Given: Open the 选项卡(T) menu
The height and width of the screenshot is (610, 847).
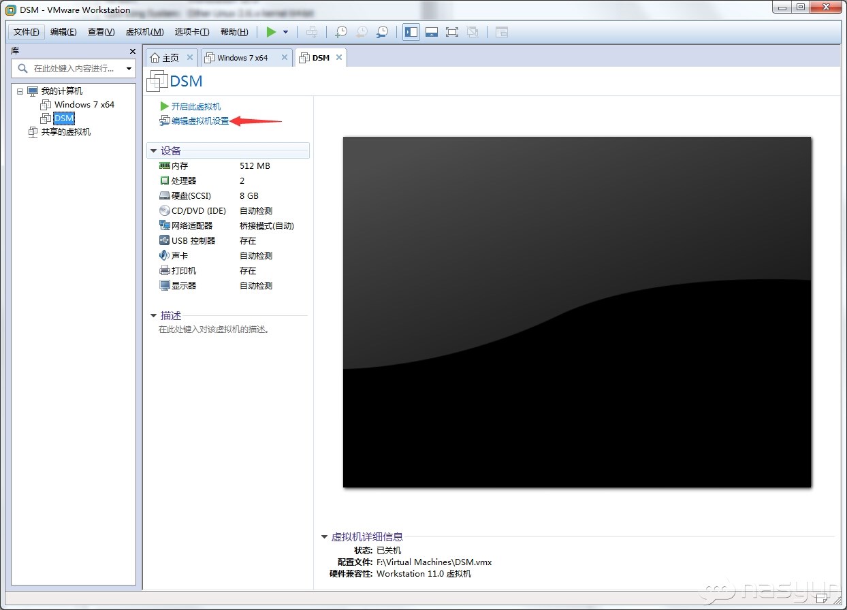Looking at the screenshot, I should pos(191,32).
